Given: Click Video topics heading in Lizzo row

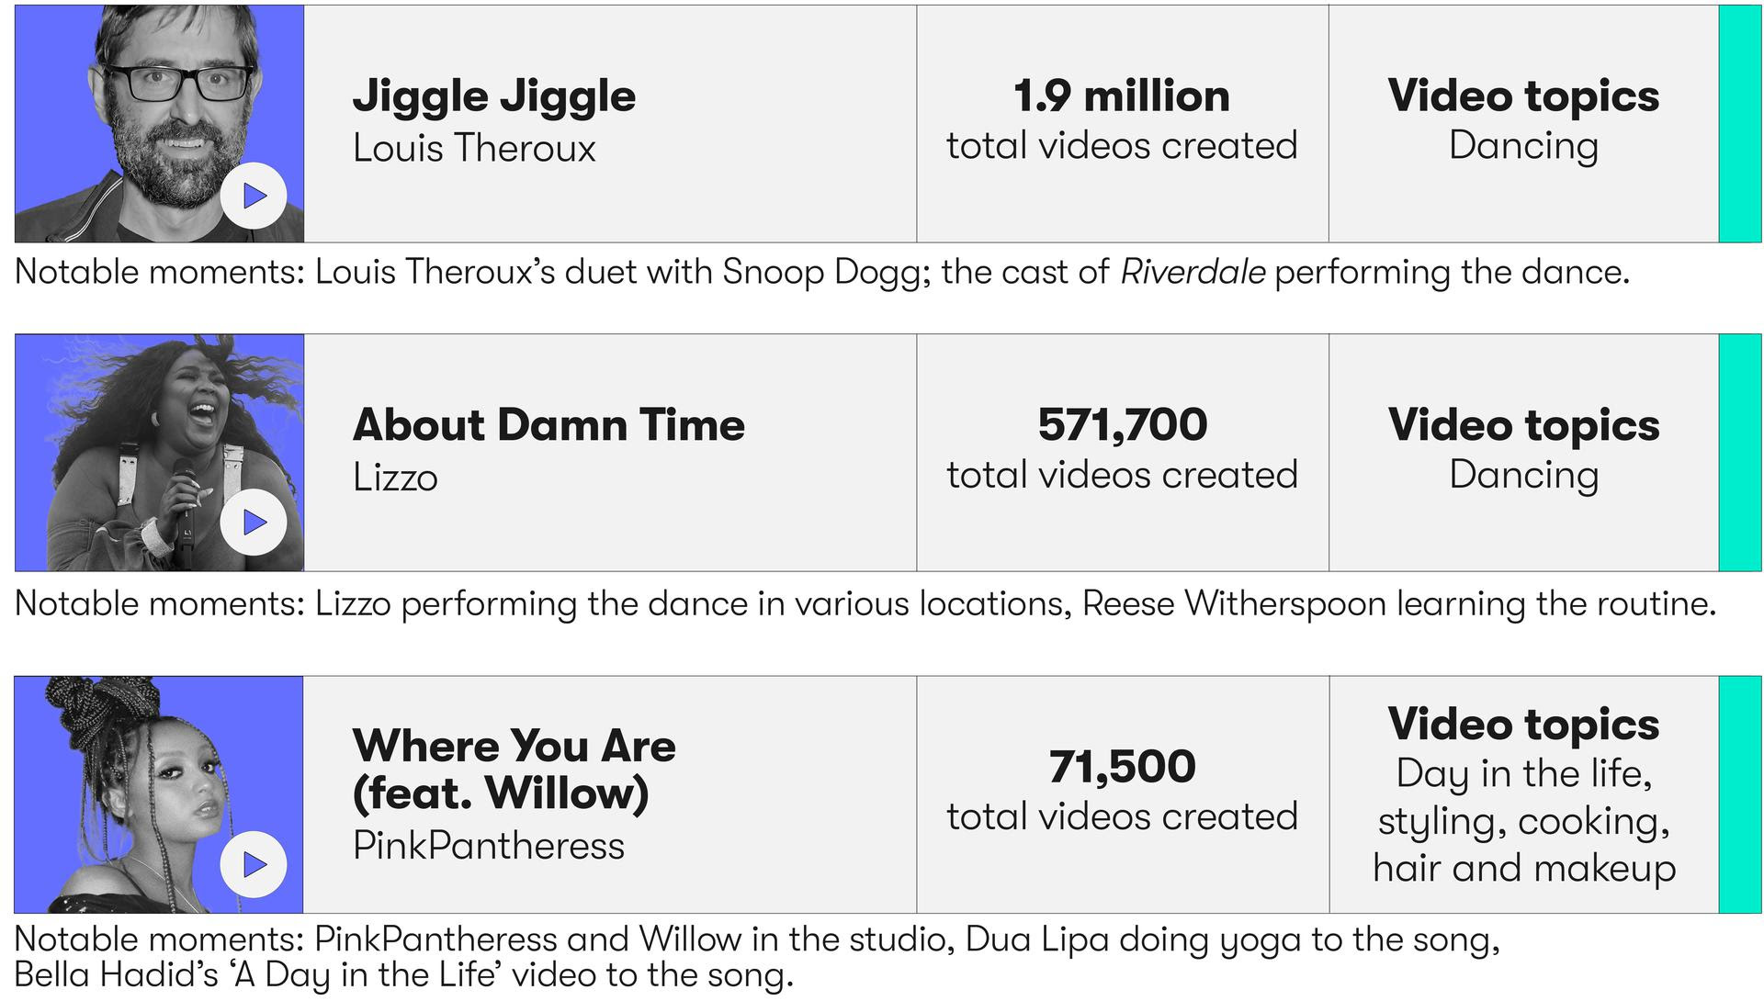Looking at the screenshot, I should pyautogui.click(x=1523, y=425).
